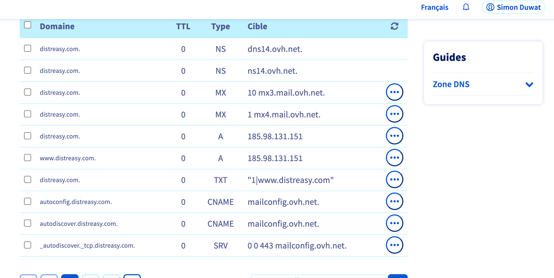
Task: Open actions menu for mx4.mail.ovh.net record
Action: click(x=394, y=114)
